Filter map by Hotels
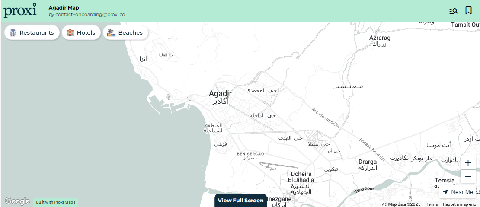This screenshot has height=207, width=480. (81, 33)
